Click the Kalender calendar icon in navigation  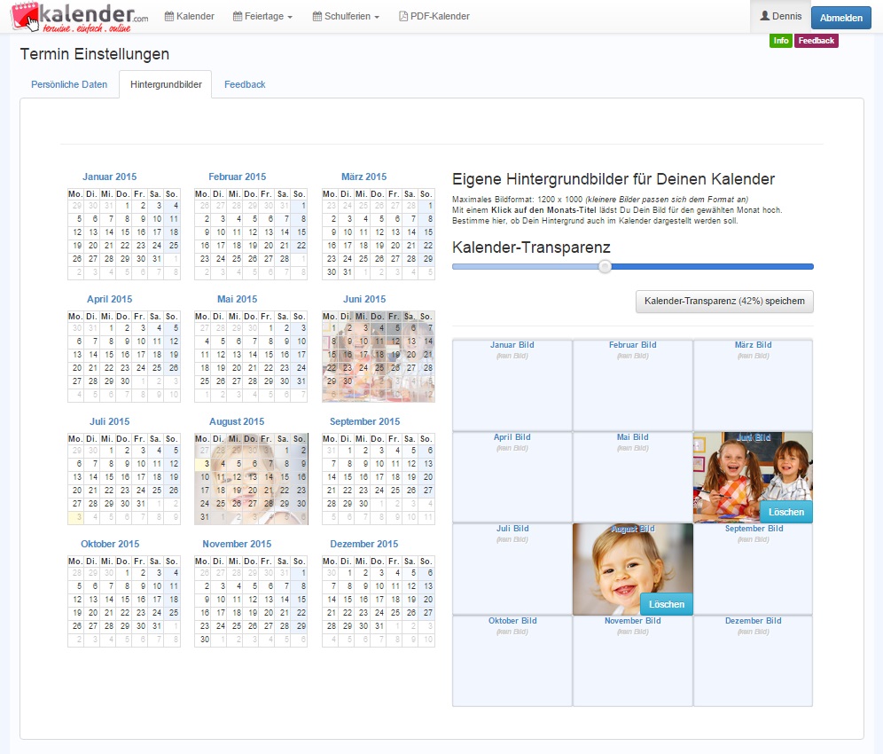tap(168, 15)
